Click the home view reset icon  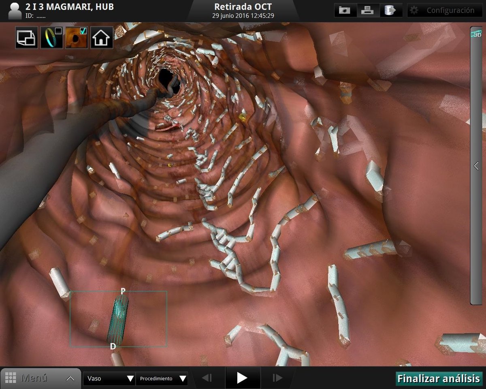[101, 38]
